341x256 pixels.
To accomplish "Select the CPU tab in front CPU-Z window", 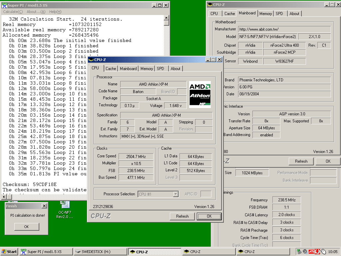I will [x=95, y=68].
